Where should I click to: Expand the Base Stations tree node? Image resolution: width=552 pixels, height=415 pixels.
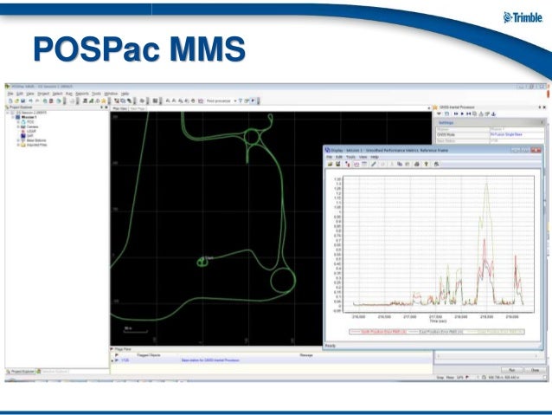(x=18, y=140)
